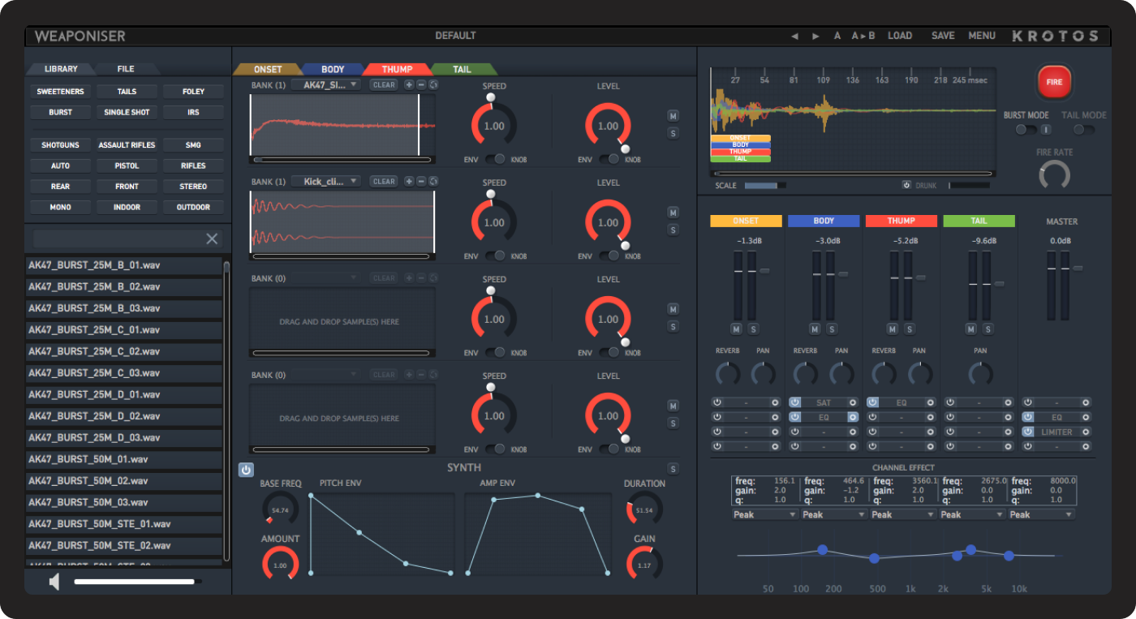Screen dimensions: 1136x619
Task: Switch ENV/KNOB toggle under Kick_cli bank SPEED
Action: pos(495,256)
